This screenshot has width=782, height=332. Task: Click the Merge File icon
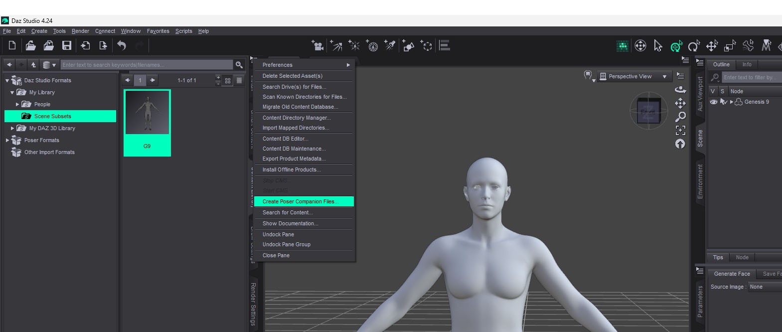(48, 46)
